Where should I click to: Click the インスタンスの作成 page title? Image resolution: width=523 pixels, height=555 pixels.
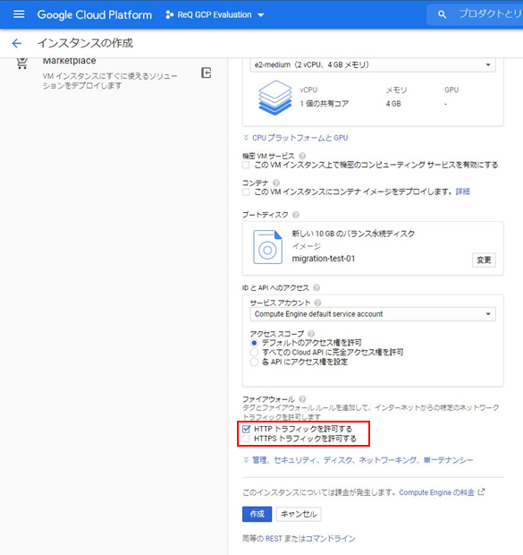tap(85, 43)
